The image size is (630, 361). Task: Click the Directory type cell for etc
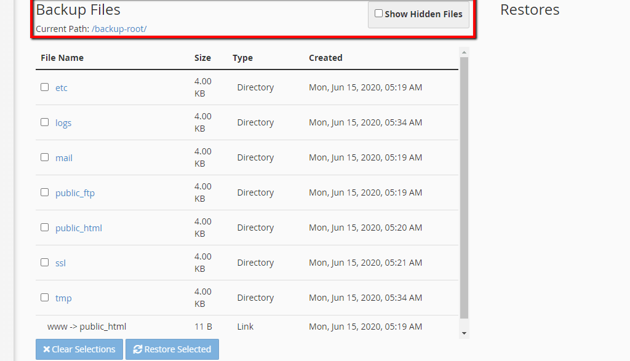[255, 87]
